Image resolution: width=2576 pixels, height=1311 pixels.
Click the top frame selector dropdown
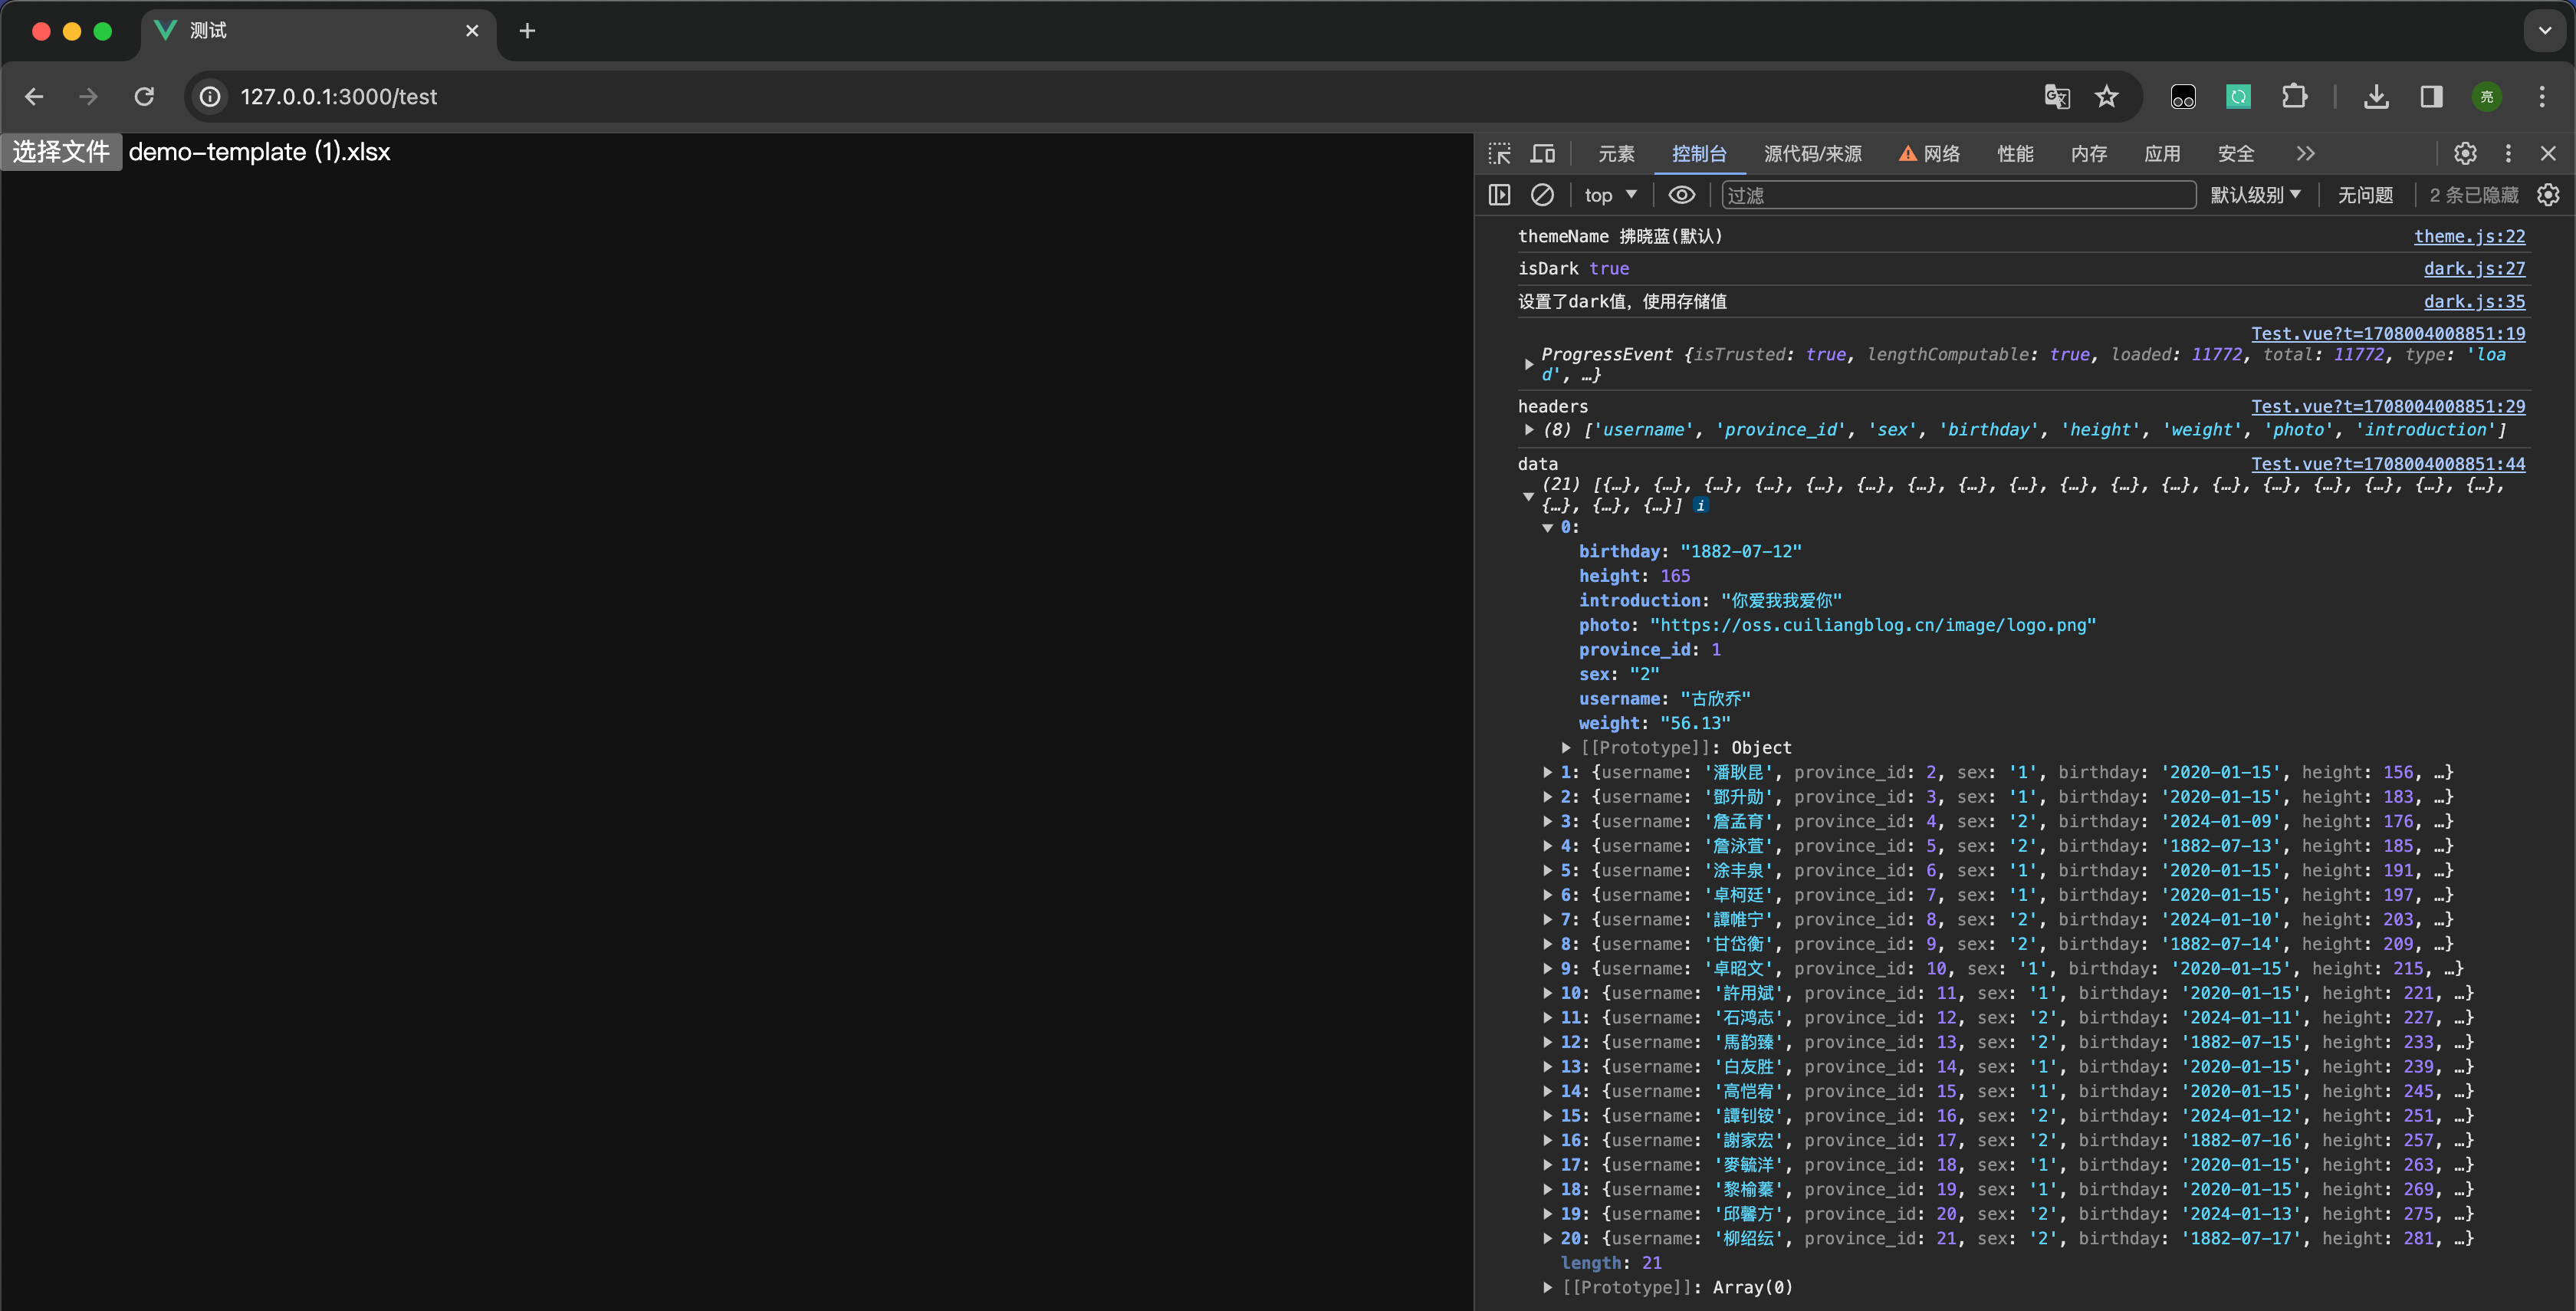click(1606, 194)
